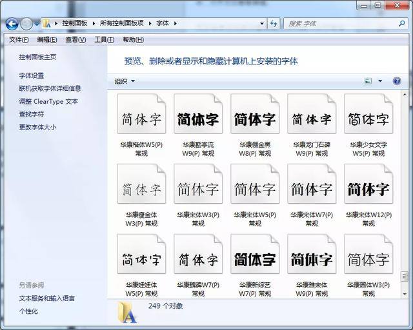
Task: Click the scrollbar up arrow
Action: [x=405, y=94]
